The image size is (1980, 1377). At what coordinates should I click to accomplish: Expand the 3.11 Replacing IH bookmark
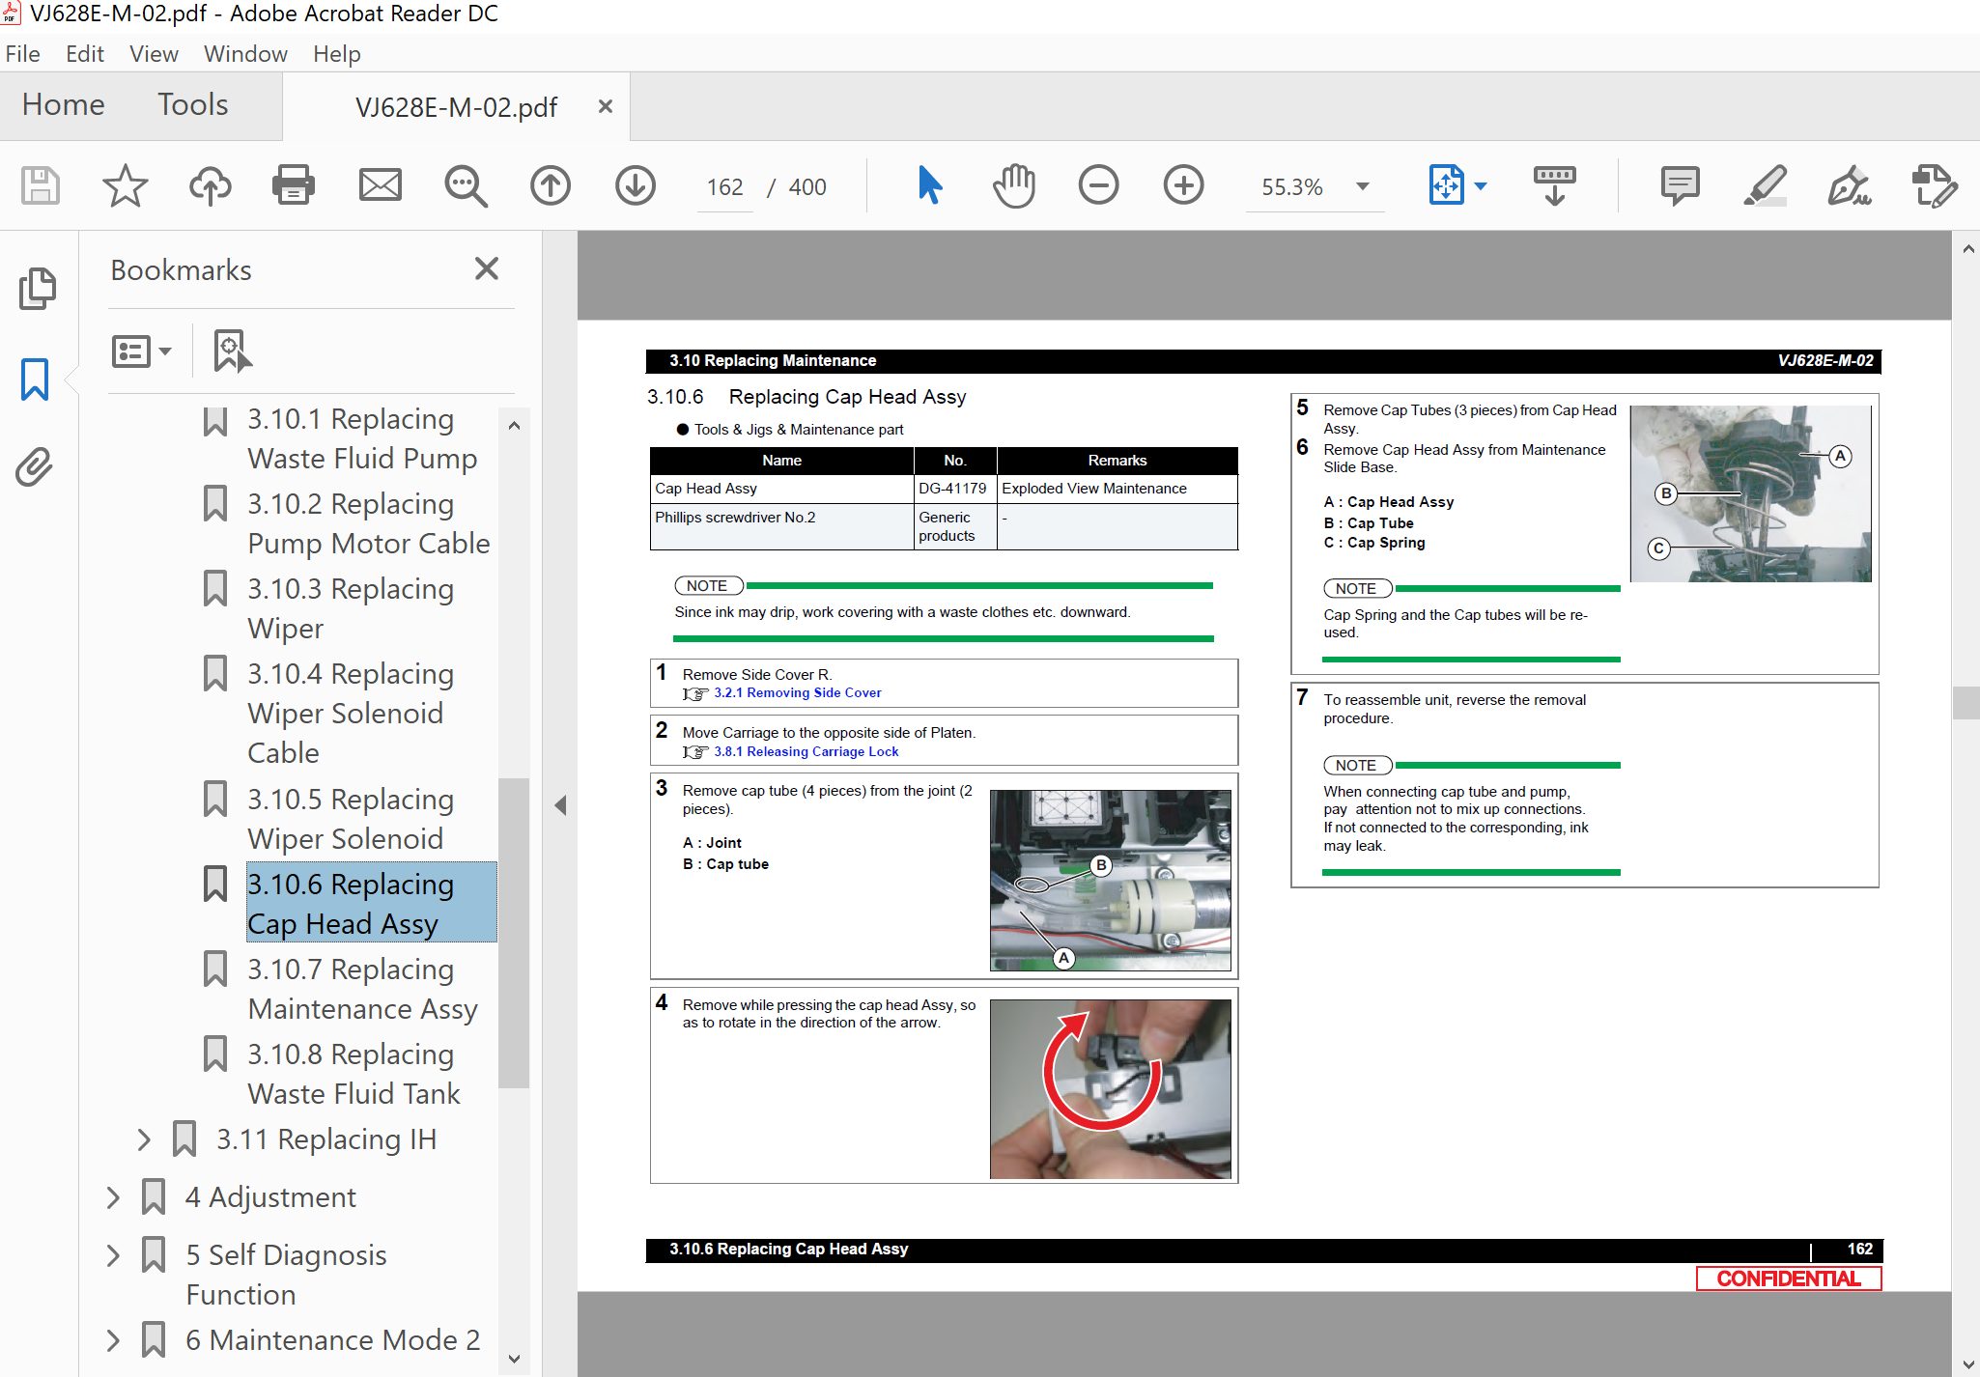pyautogui.click(x=144, y=1139)
